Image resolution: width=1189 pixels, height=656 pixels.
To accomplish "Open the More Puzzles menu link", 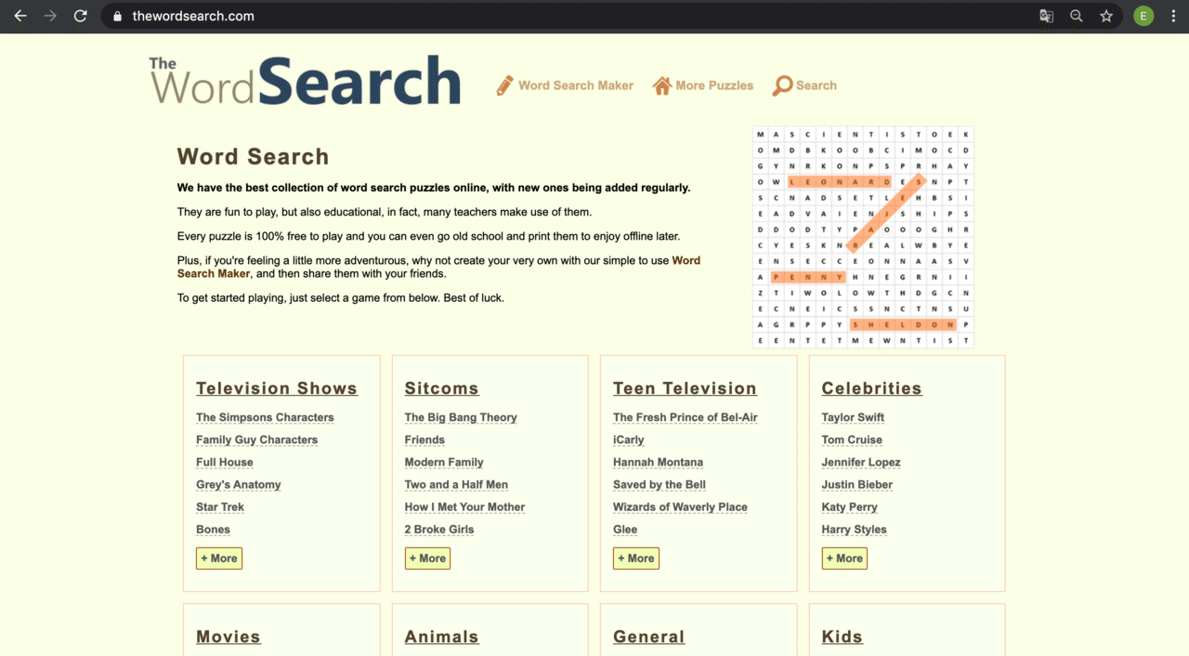I will click(x=714, y=85).
